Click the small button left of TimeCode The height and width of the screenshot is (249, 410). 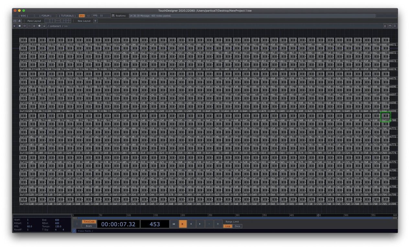(77, 224)
